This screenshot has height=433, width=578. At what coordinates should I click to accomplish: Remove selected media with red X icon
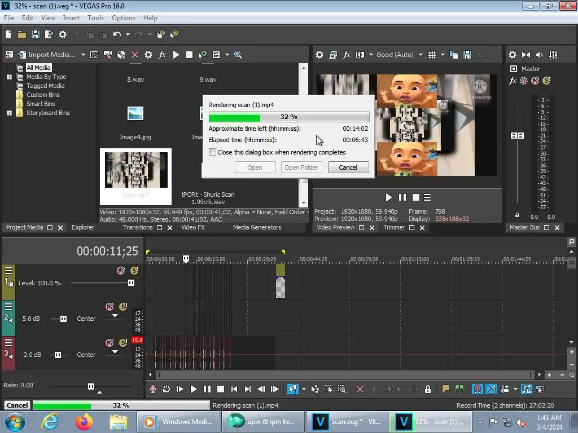[x=135, y=55]
